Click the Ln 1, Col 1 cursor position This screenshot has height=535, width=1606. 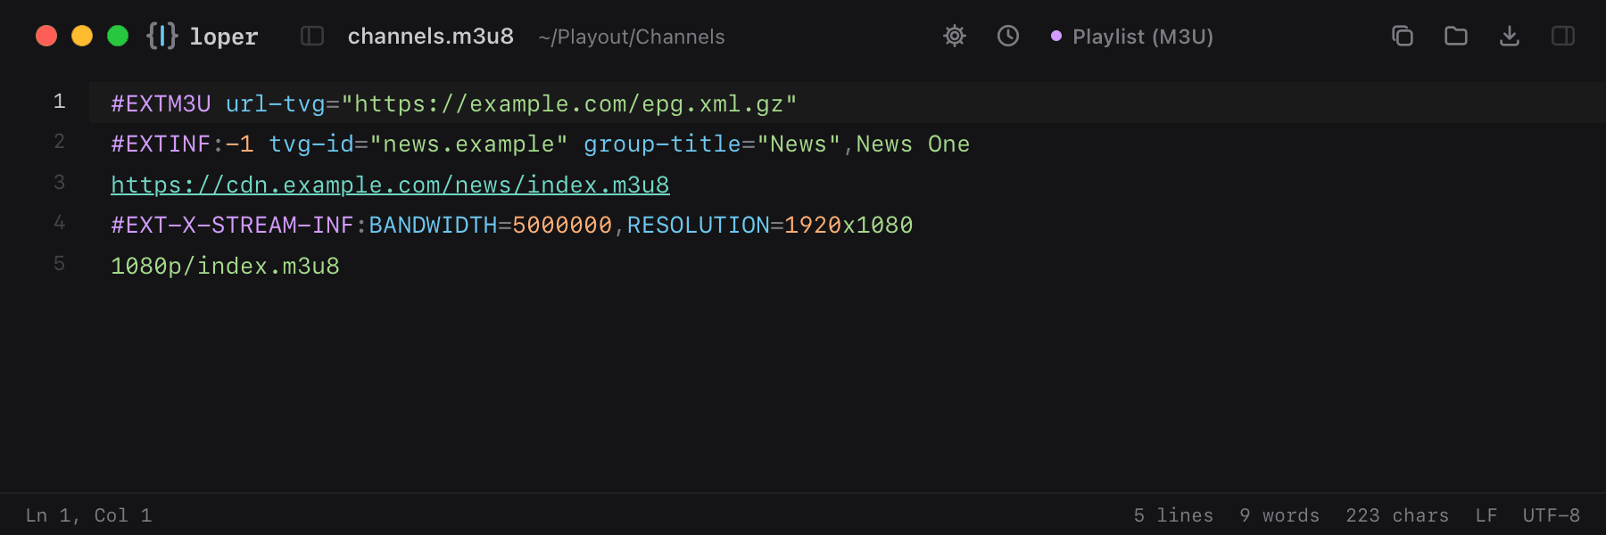pyautogui.click(x=88, y=515)
